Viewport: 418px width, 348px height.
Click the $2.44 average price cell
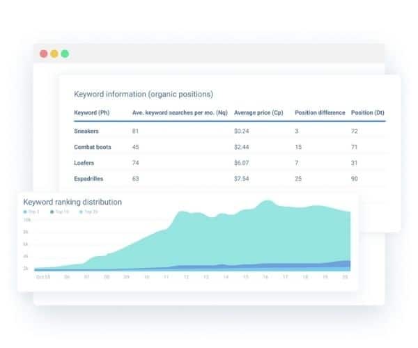(242, 147)
